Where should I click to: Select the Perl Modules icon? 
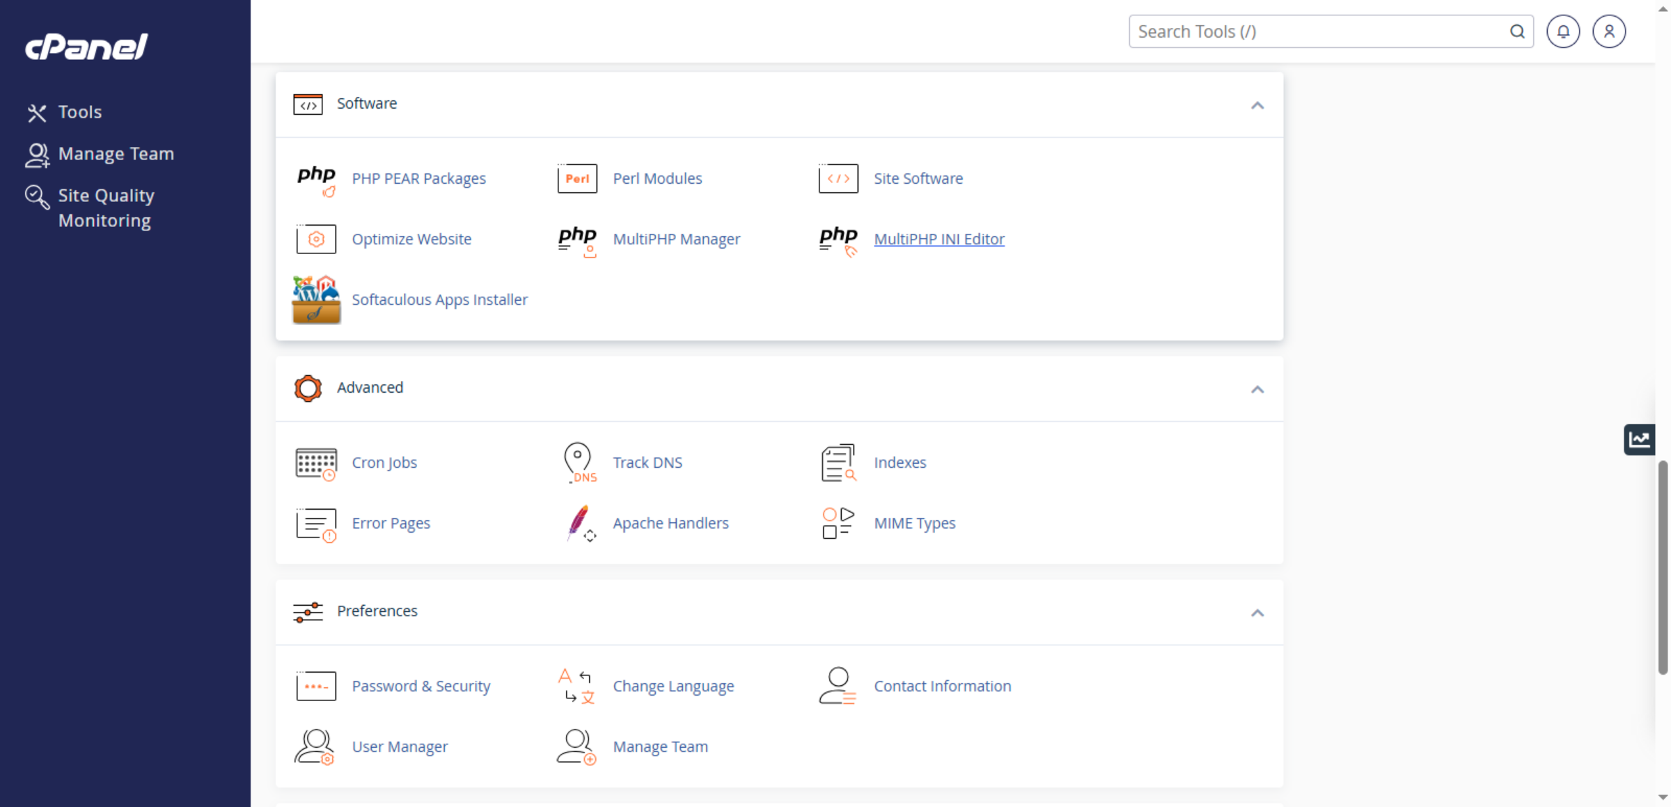point(576,178)
